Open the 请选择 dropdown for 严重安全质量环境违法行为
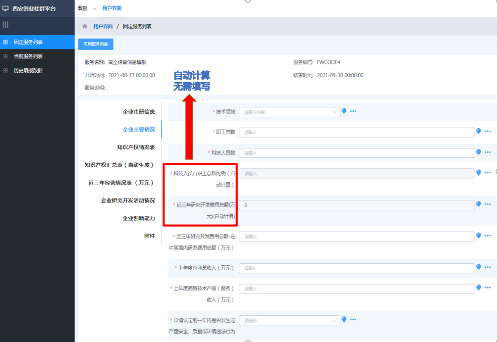The image size is (497, 342). 289,319
